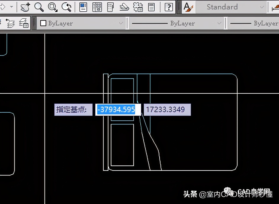This screenshot has height=204, width=279.
Task: Open the Properties palette icon
Action: tap(83, 7)
